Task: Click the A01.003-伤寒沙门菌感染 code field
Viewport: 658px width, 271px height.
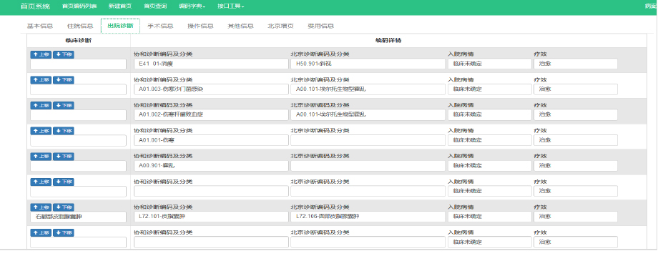Action: tap(211, 89)
